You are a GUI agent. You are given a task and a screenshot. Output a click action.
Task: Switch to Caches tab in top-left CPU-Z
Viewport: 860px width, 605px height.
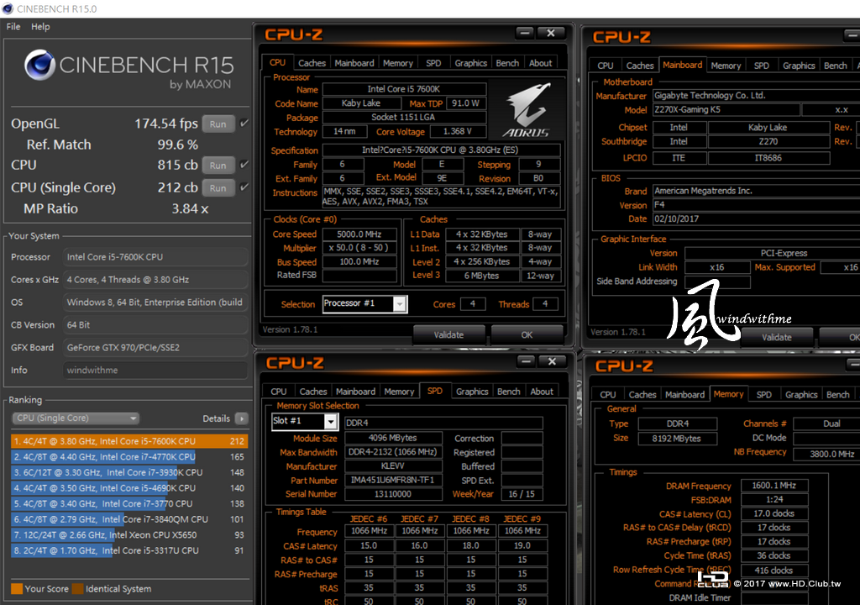312,63
